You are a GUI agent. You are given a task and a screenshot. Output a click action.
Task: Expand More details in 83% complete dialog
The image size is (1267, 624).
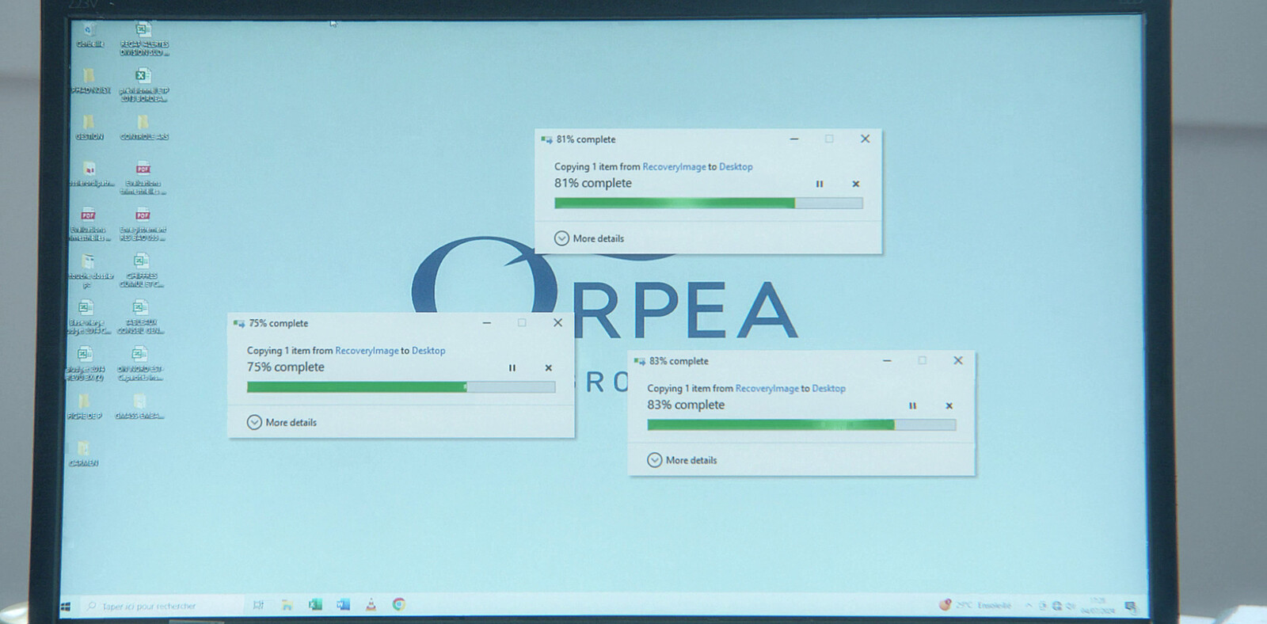click(x=683, y=460)
